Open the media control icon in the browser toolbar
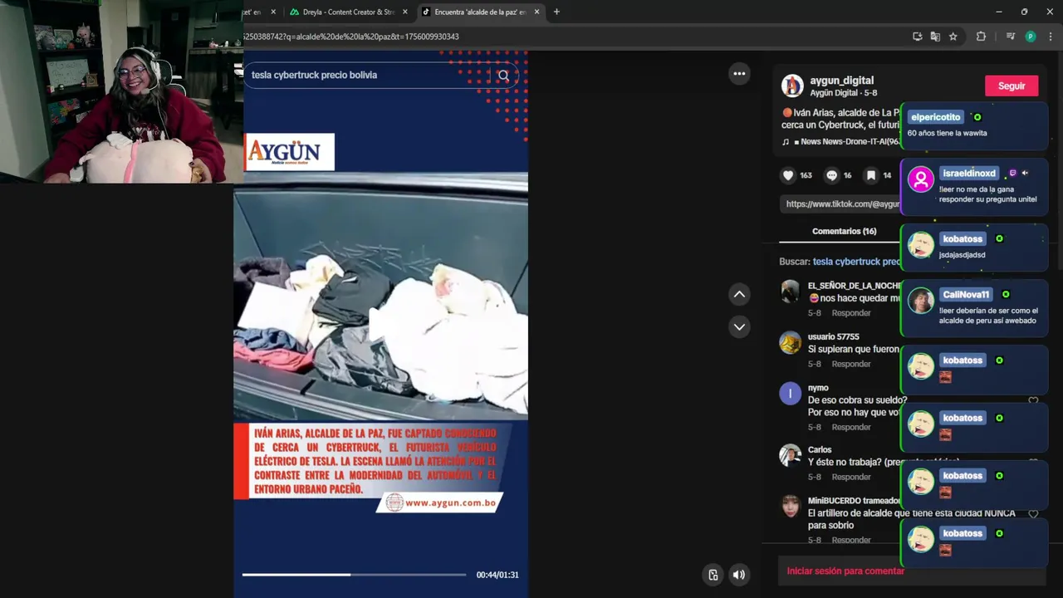This screenshot has width=1063, height=598. 1010,37
